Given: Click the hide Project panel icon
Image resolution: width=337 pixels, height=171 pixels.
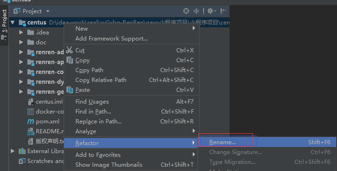Looking at the screenshot, I should [223, 11].
